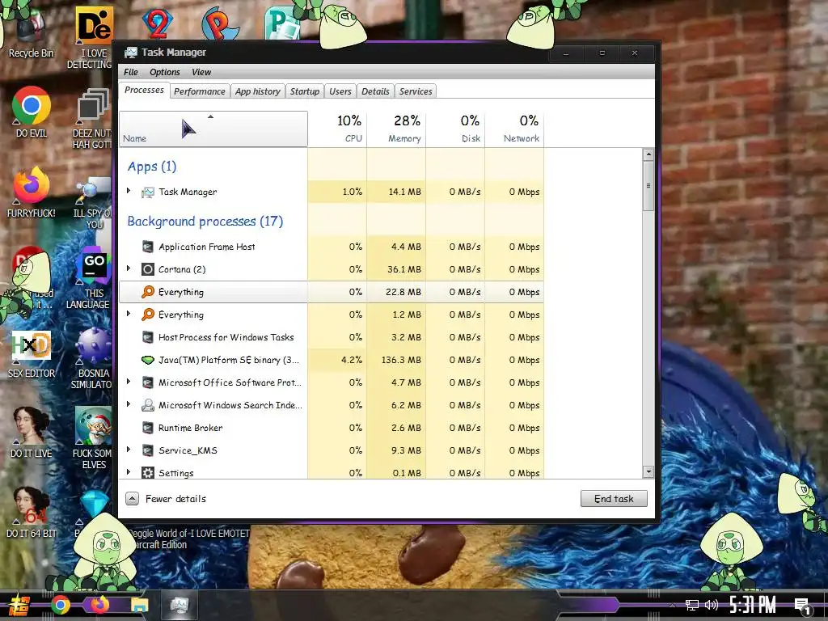The image size is (828, 621).
Task: Expand the second Everything process row
Action: point(129,314)
